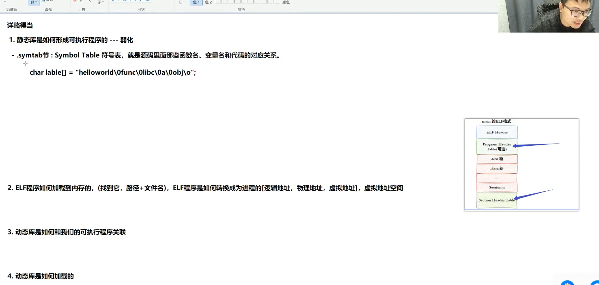Pick the diamond shape from the shapes gallery

[x=113, y=1]
